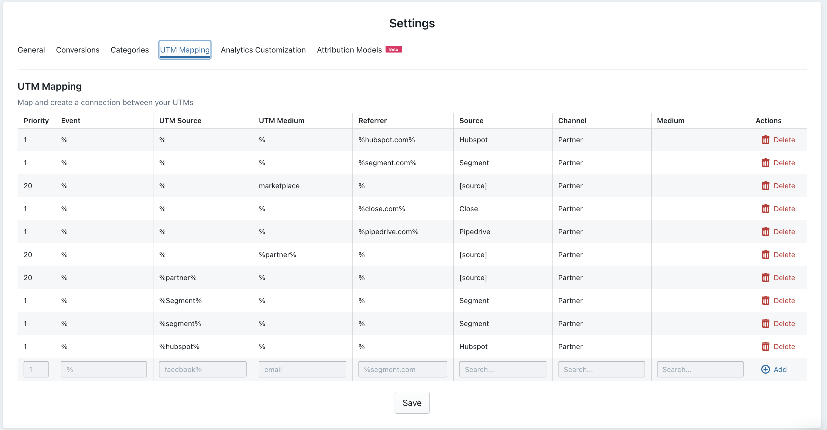
Task: Focus the UTM Medium input with email placeholder
Action: click(303, 370)
